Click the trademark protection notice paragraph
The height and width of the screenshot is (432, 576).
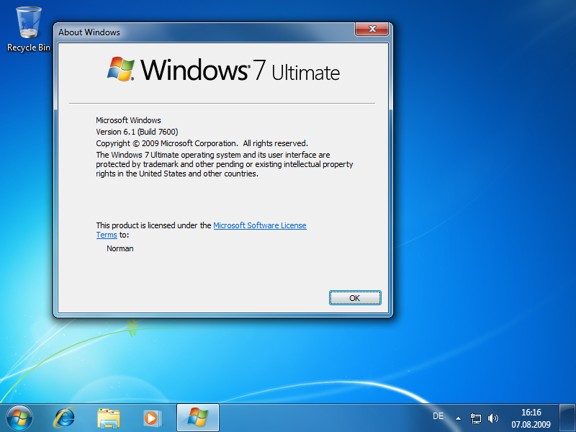pyautogui.click(x=223, y=164)
